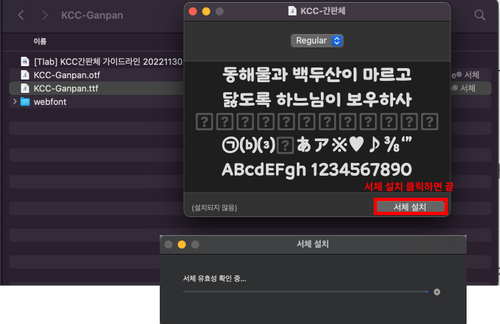Open the Regular font style dropdown
The image size is (500, 324).
317,41
